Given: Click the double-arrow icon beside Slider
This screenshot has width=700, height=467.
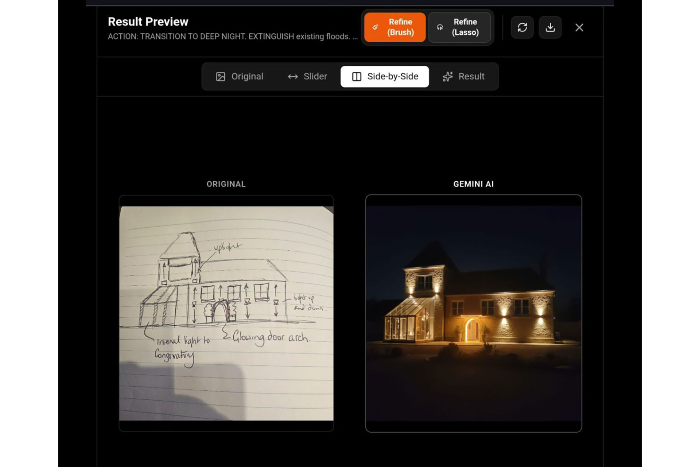Looking at the screenshot, I should point(293,77).
